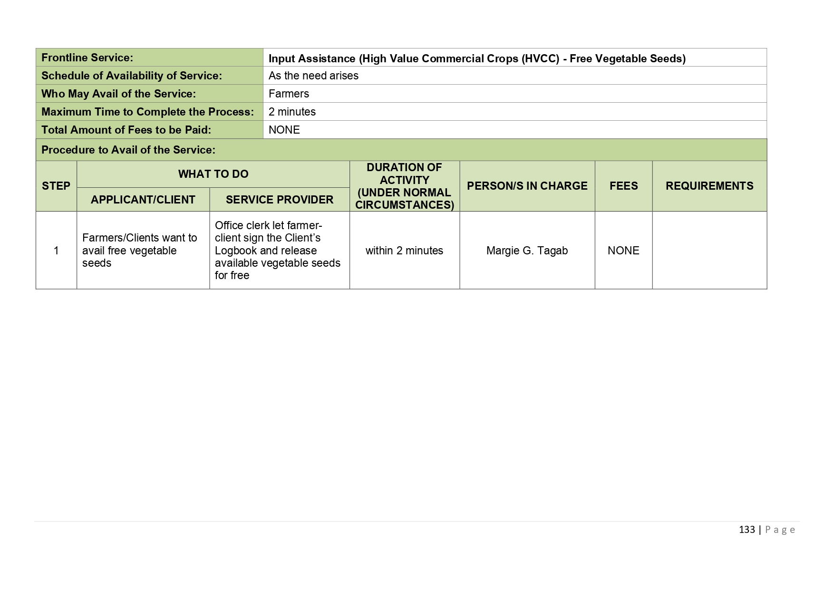Click 'Farmers/Clients want to avail free vegetable seeds' cell
The image size is (834, 590).
(143, 251)
